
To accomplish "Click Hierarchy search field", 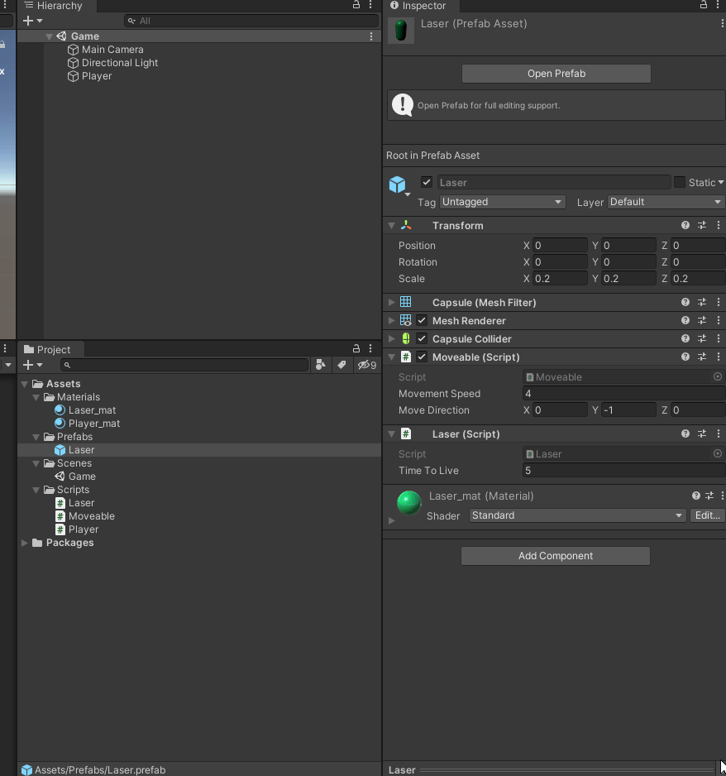I will [251, 21].
